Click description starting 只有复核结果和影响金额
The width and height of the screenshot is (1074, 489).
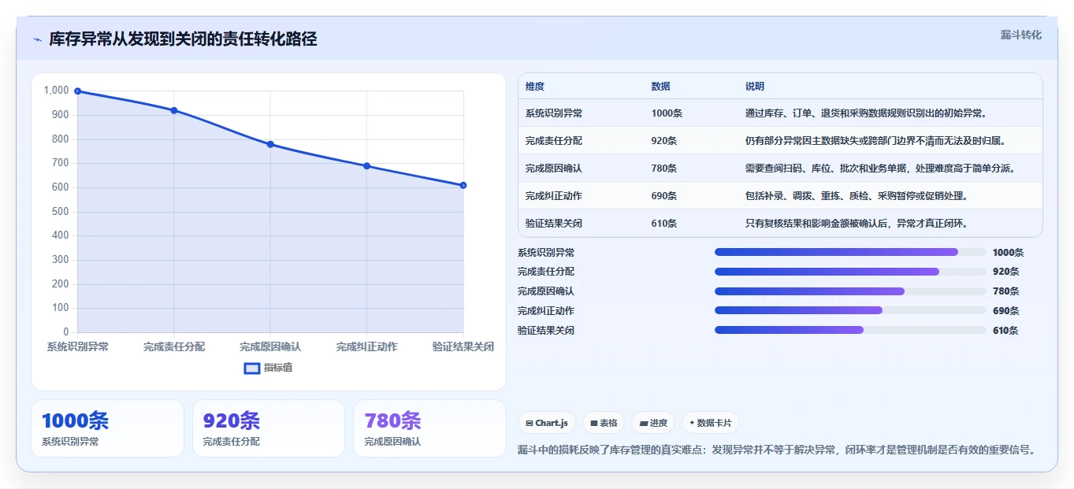tap(857, 224)
